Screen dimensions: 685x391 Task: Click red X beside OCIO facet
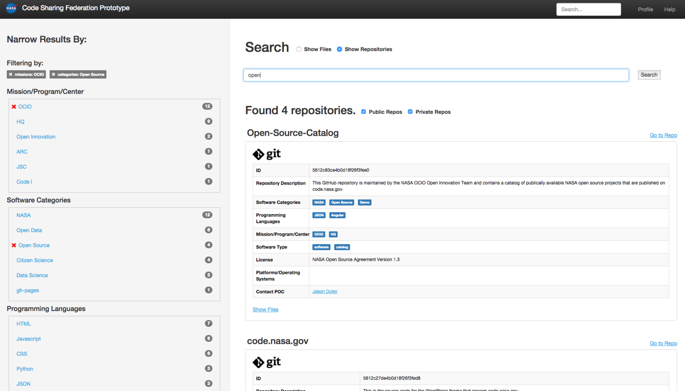click(x=14, y=106)
